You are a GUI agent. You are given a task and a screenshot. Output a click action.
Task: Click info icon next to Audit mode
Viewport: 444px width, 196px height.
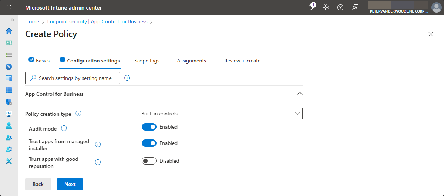[x=64, y=128]
